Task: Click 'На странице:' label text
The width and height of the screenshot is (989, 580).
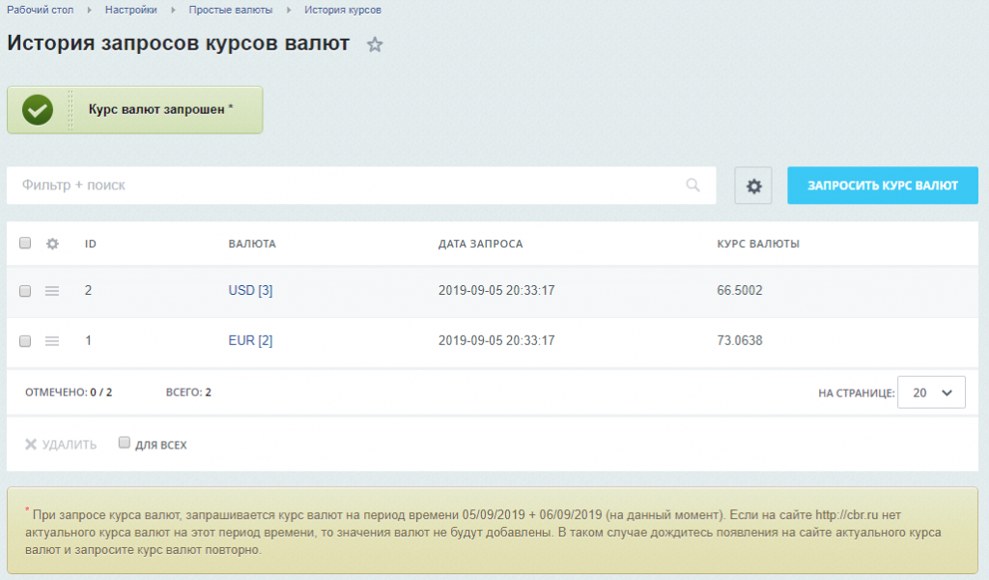Action: [x=857, y=393]
